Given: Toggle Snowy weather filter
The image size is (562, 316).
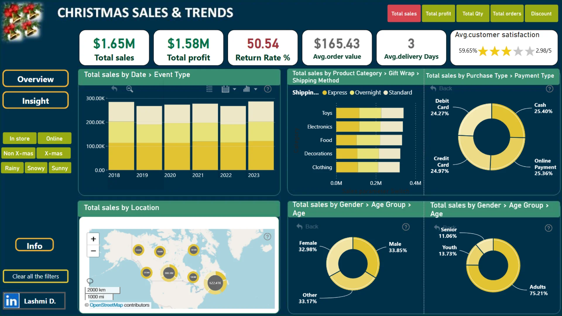Looking at the screenshot, I should coord(36,168).
